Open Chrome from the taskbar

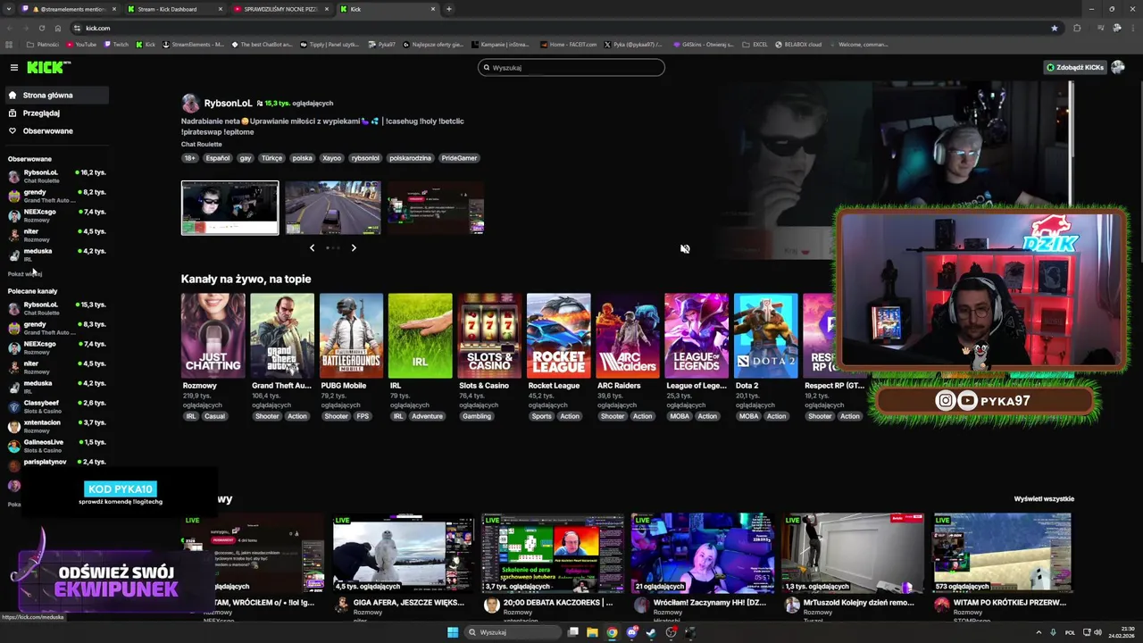(612, 632)
